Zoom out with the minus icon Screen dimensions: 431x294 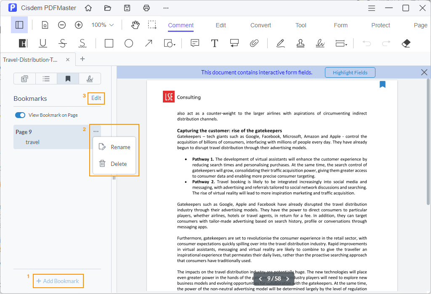62,25
